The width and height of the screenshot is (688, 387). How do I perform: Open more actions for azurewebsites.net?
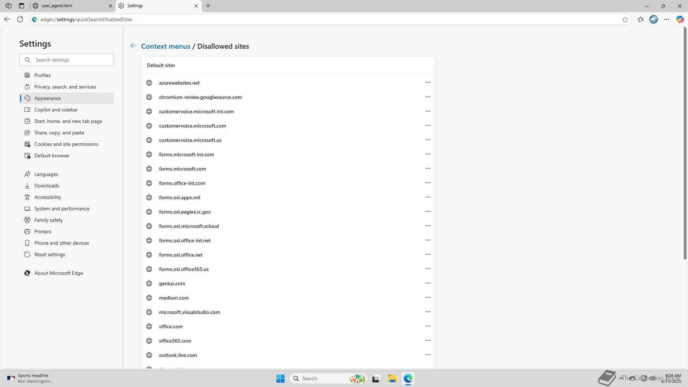tap(427, 82)
